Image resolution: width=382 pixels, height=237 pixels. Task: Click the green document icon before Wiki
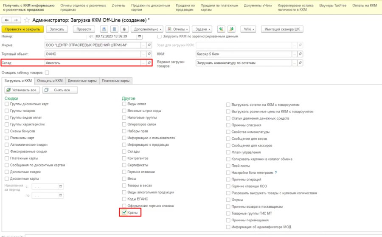pos(231,29)
